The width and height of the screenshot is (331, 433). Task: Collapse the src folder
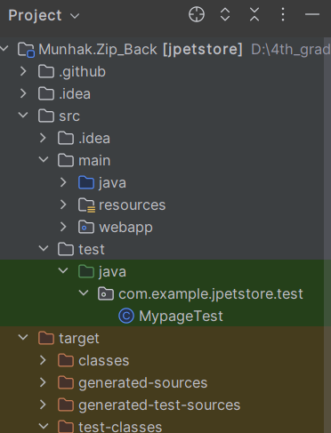23,115
